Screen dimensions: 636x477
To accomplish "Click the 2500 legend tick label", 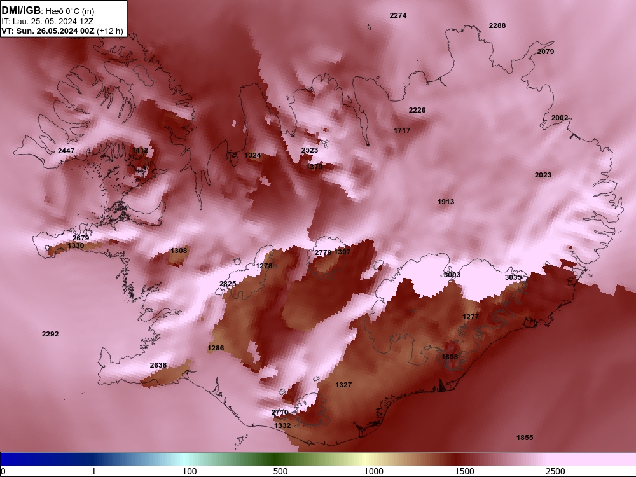I will click(x=555, y=471).
